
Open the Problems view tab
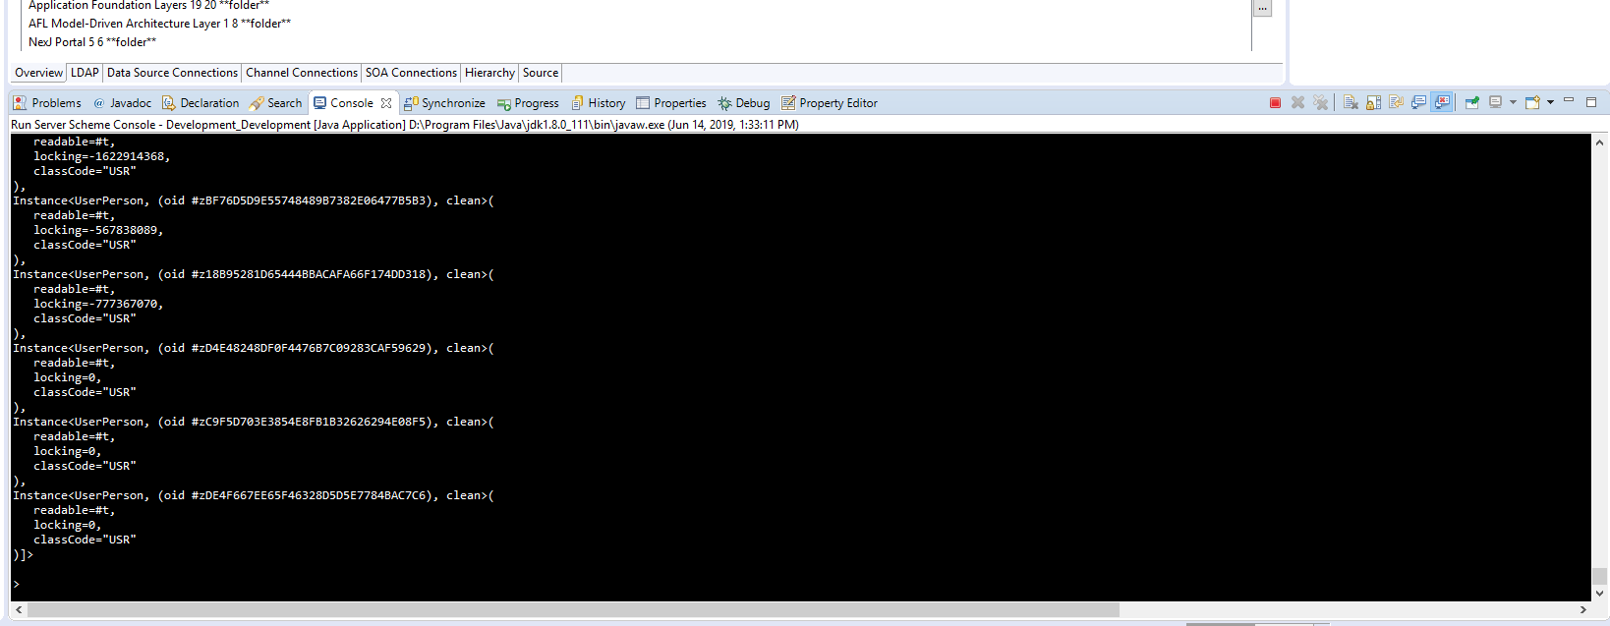pos(47,103)
